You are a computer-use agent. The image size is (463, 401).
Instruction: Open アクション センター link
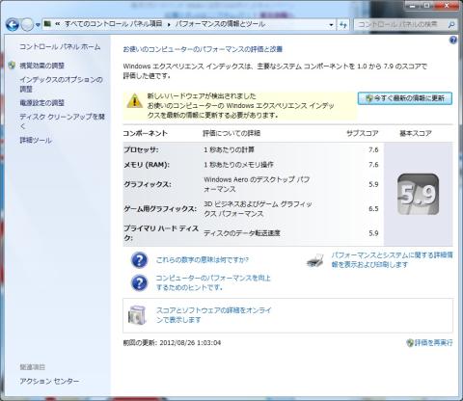(x=49, y=381)
